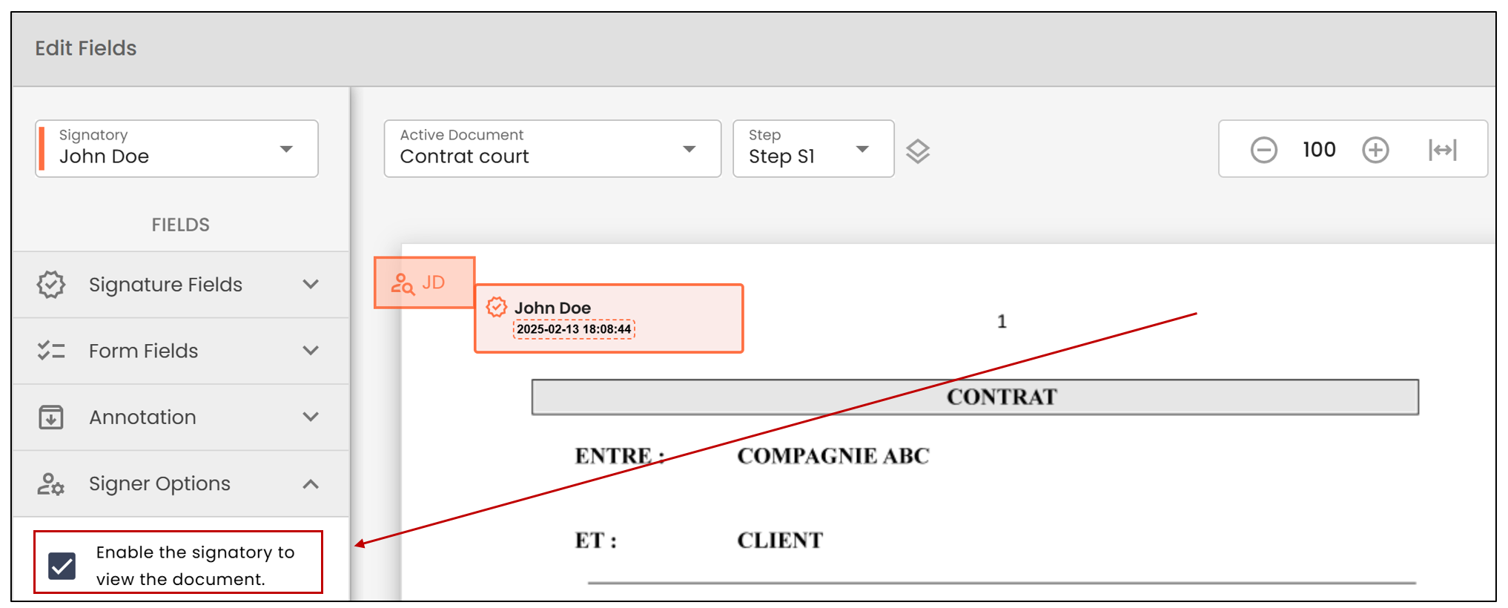1508x608 pixels.
Task: Click the fit-to-width icon
Action: [x=1443, y=150]
